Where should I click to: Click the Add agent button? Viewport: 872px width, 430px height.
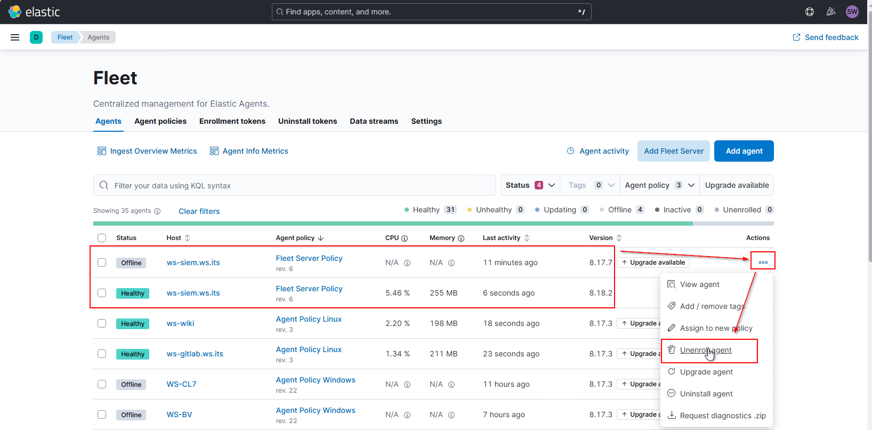pos(744,151)
